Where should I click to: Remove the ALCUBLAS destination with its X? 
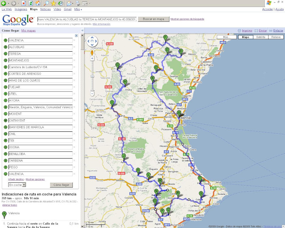click(74, 47)
